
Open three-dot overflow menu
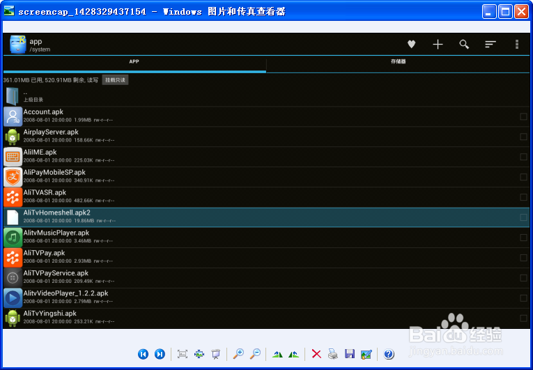pos(517,44)
